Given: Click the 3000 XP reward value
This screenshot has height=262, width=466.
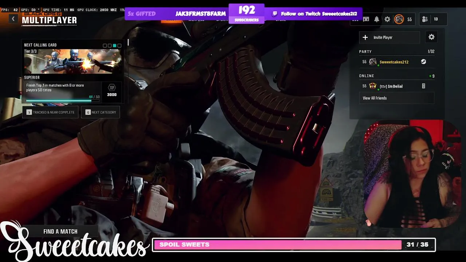Looking at the screenshot, I should point(112,95).
